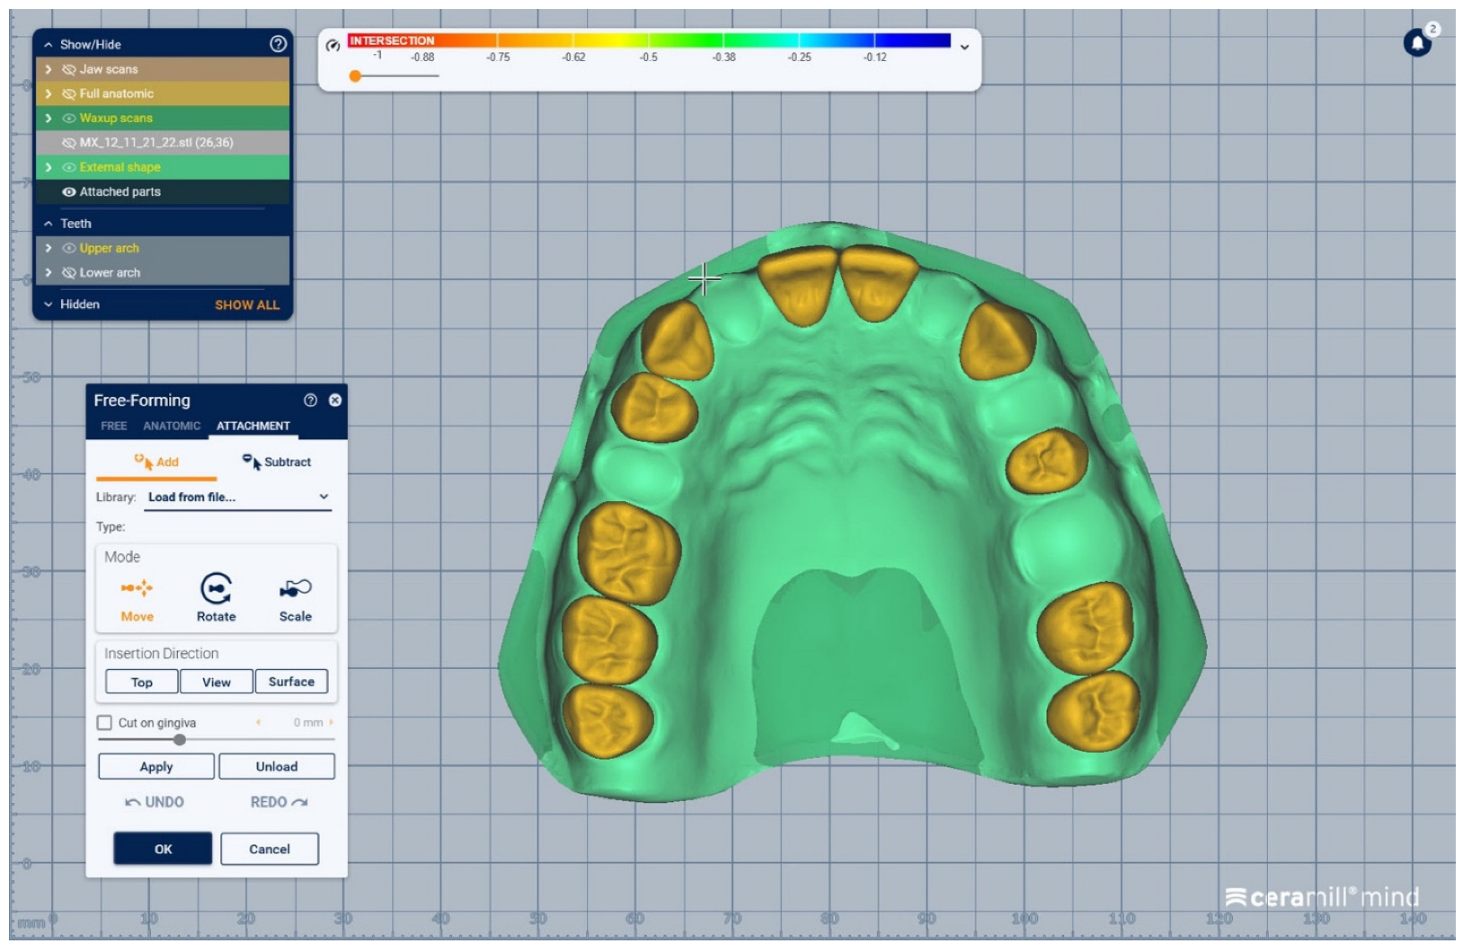Select the Rotate mode icon
Viewport: 1463px width, 952px height.
click(x=216, y=589)
